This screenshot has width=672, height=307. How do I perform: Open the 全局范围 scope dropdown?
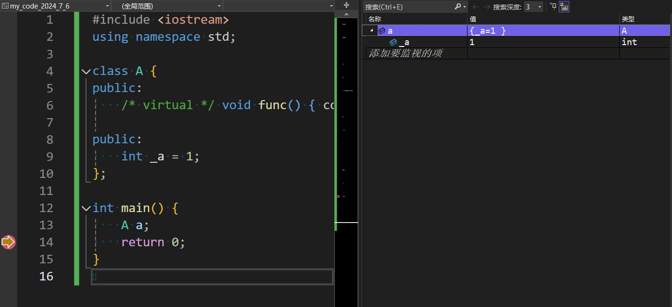pos(167,6)
